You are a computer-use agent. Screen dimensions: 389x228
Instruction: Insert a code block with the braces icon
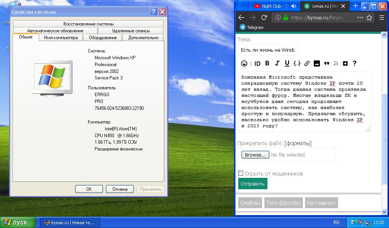coord(297,63)
